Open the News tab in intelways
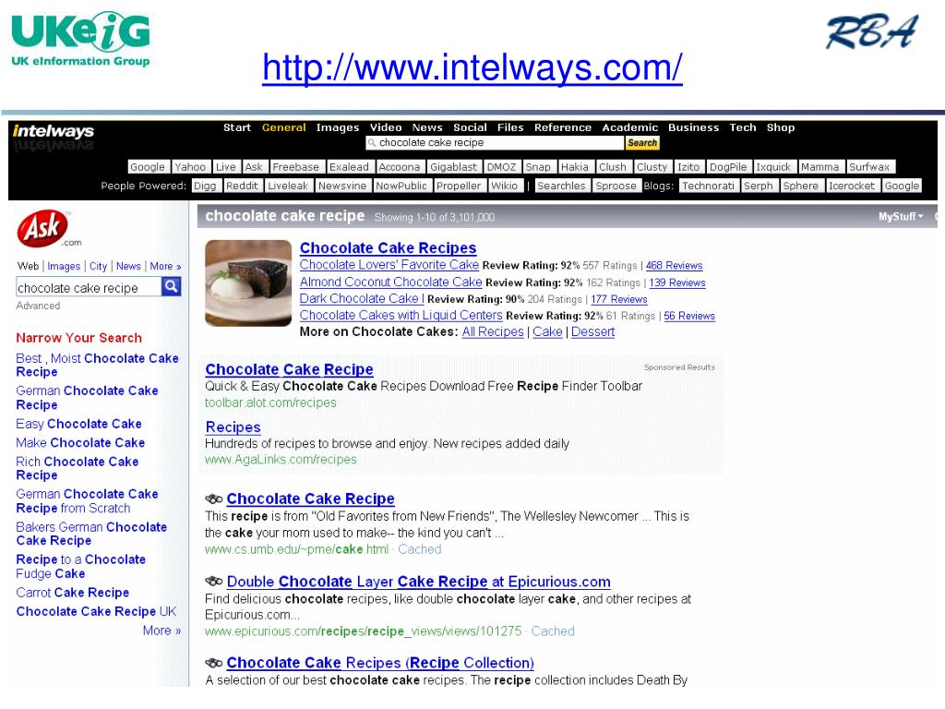This screenshot has width=945, height=709. click(x=427, y=127)
